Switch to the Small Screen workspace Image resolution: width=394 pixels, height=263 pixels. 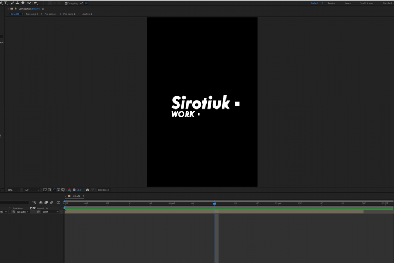(367, 3)
